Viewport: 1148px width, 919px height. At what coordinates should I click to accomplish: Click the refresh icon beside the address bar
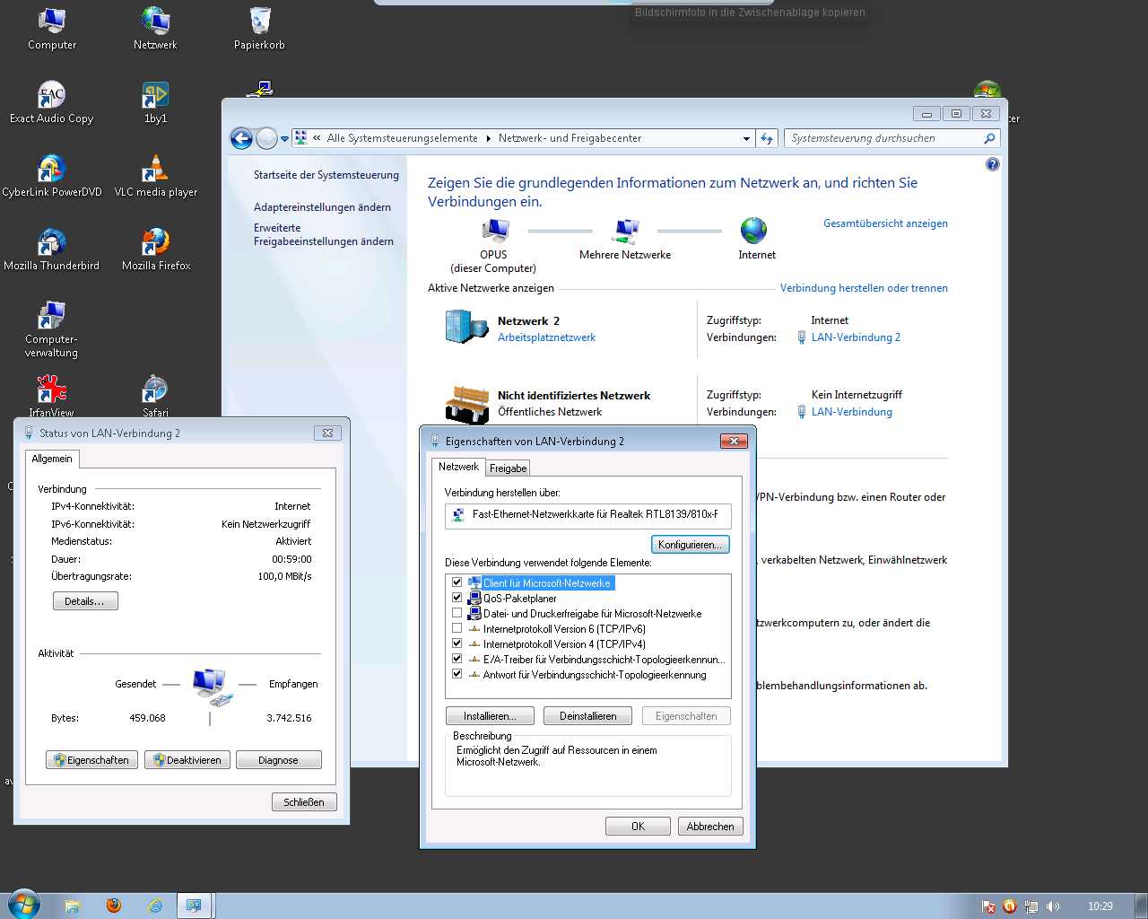[767, 138]
